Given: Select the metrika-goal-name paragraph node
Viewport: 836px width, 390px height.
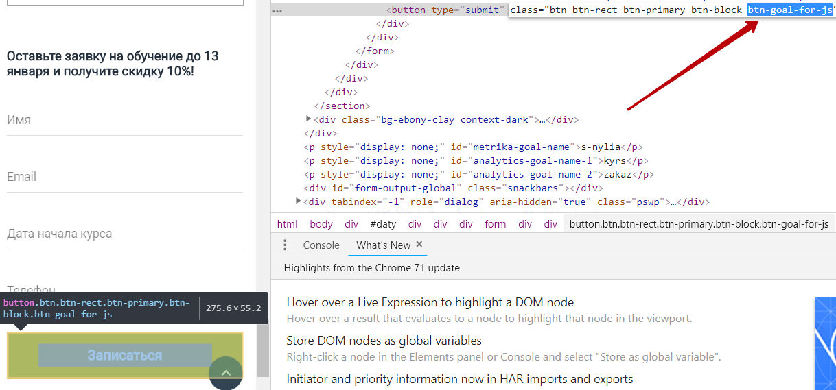Looking at the screenshot, I should [x=473, y=147].
